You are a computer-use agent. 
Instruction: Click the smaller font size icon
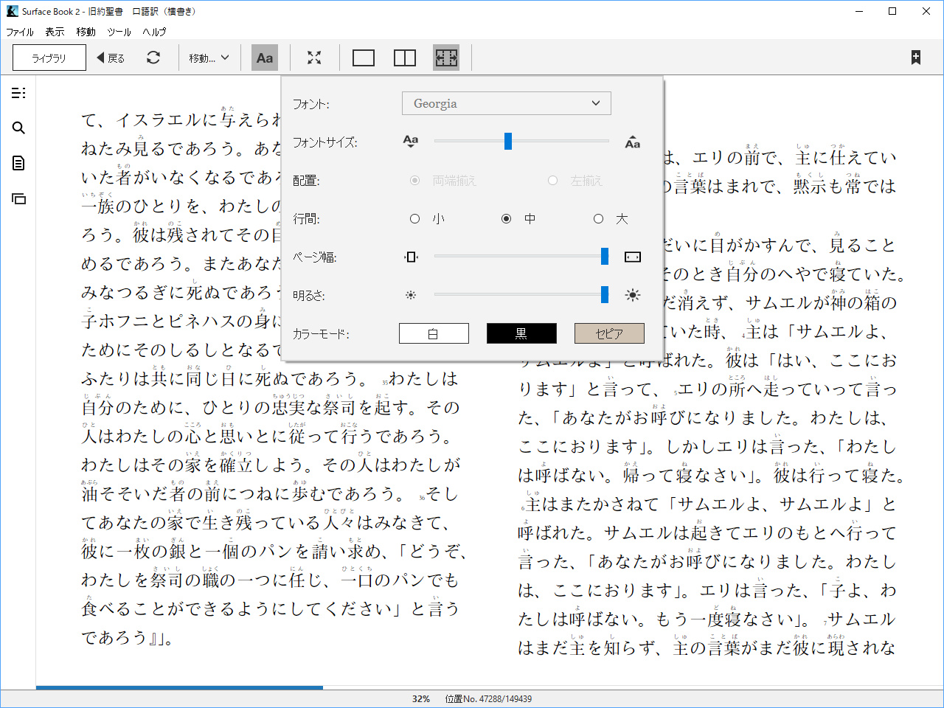click(411, 141)
